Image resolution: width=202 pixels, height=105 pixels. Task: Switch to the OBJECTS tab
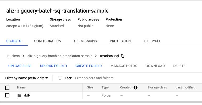(x=14, y=41)
